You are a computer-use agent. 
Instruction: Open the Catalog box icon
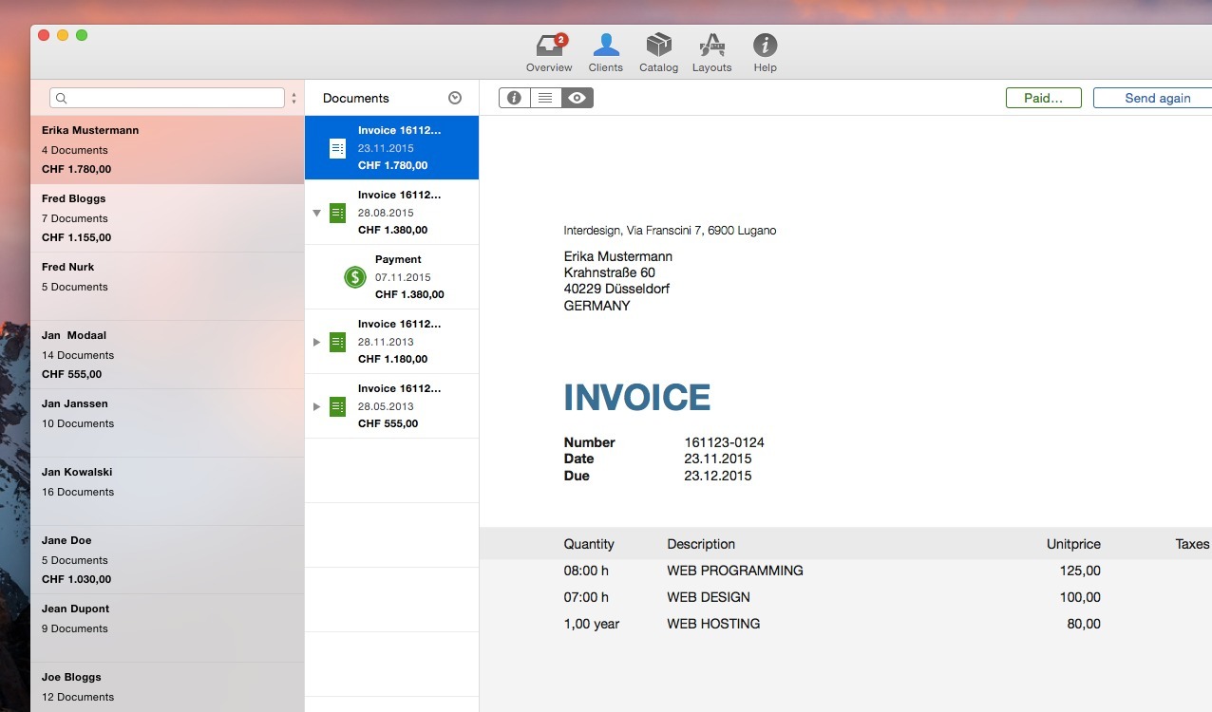point(658,46)
